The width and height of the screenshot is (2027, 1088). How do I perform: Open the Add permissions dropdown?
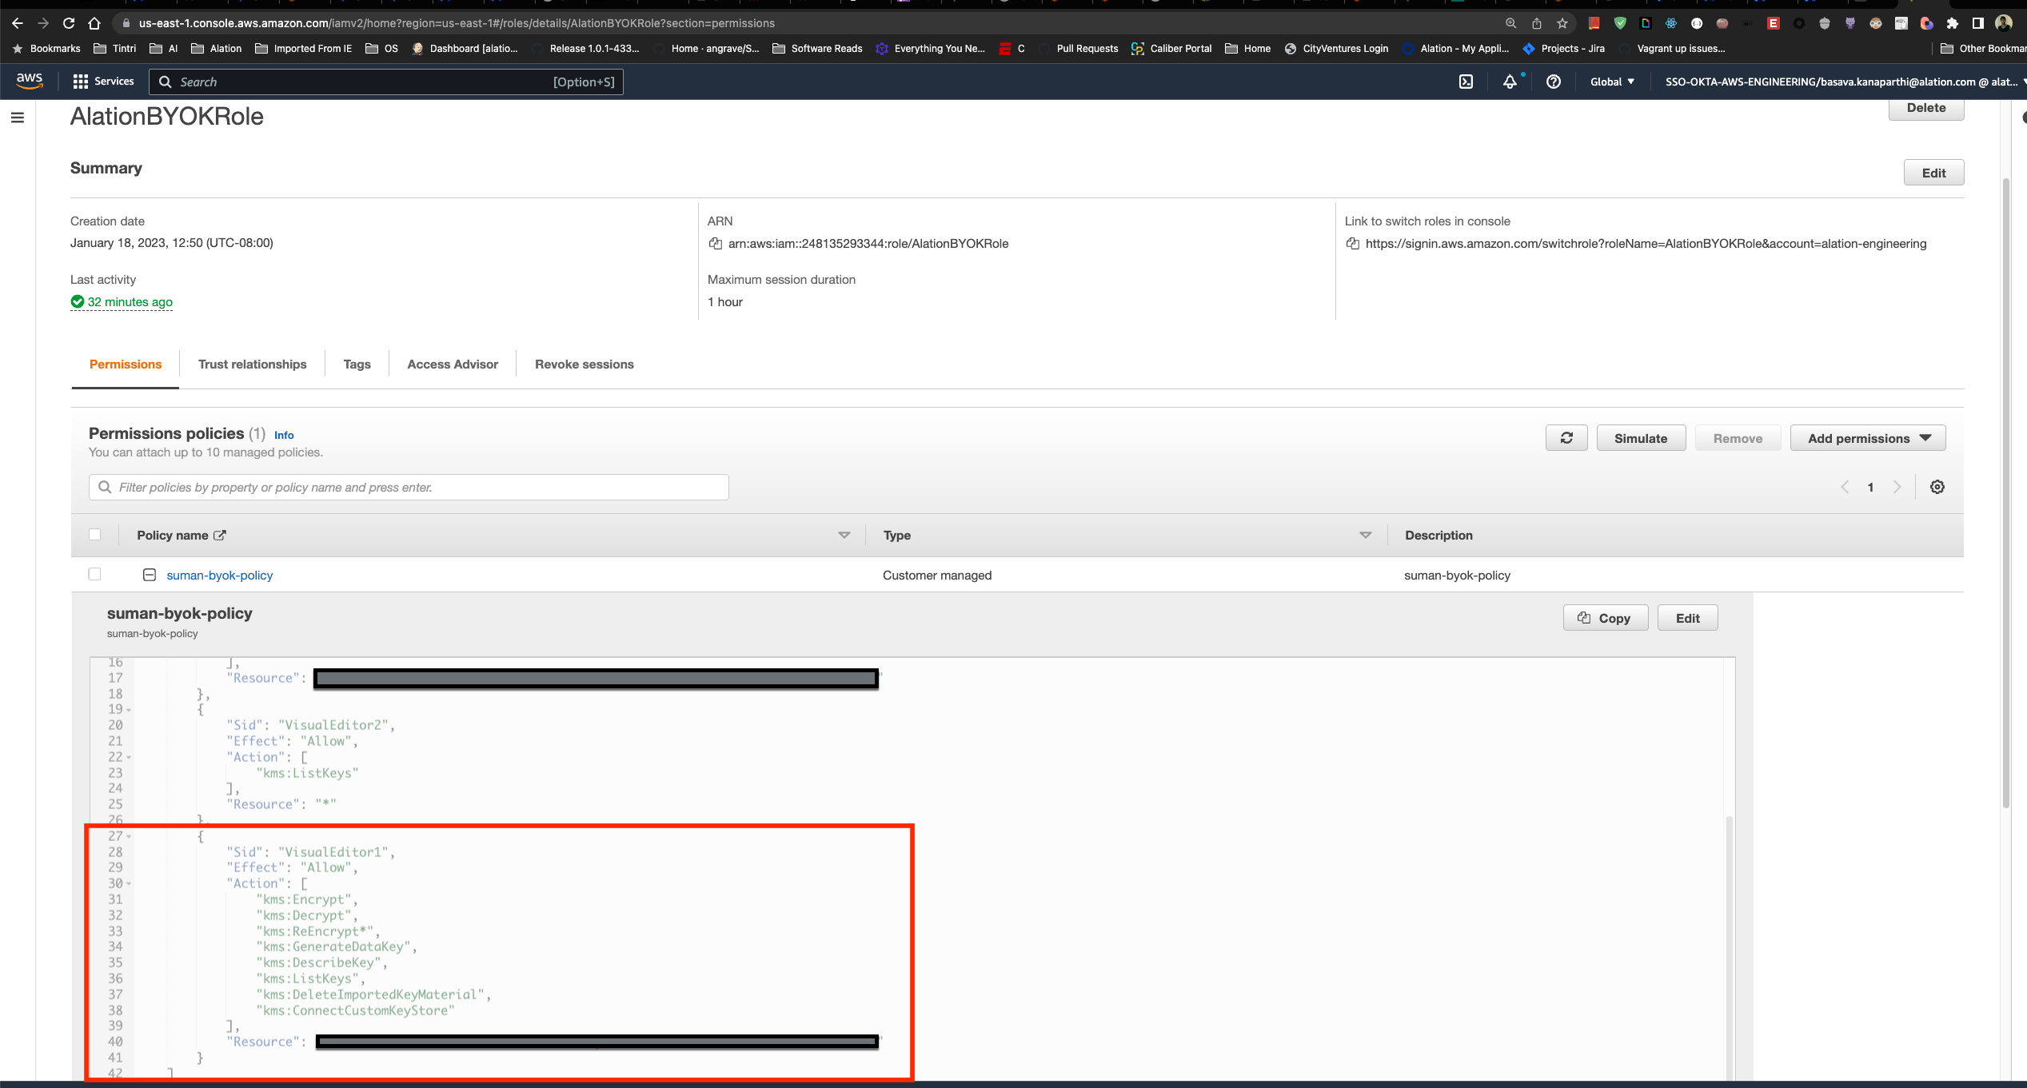pyautogui.click(x=1868, y=438)
